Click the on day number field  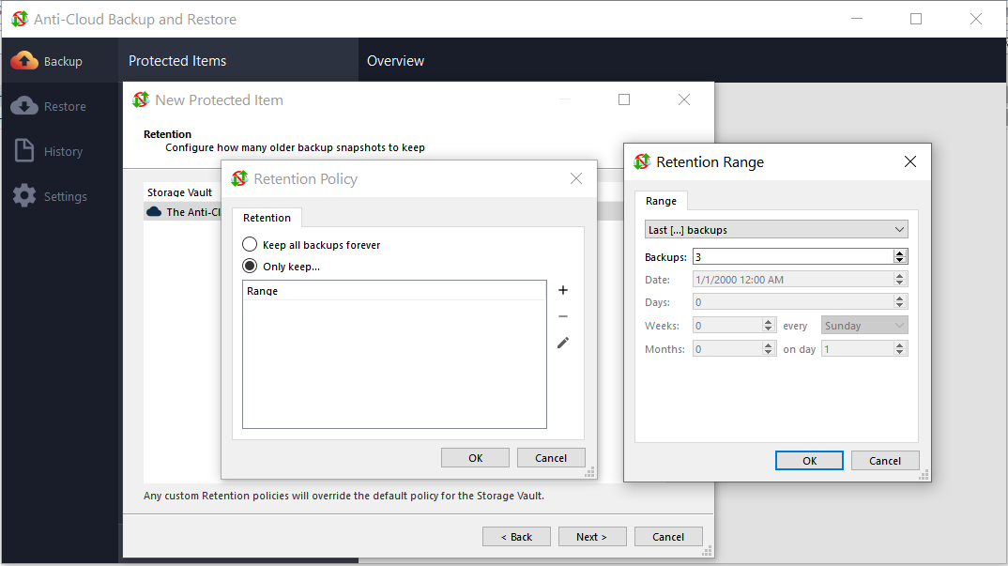[x=858, y=348]
